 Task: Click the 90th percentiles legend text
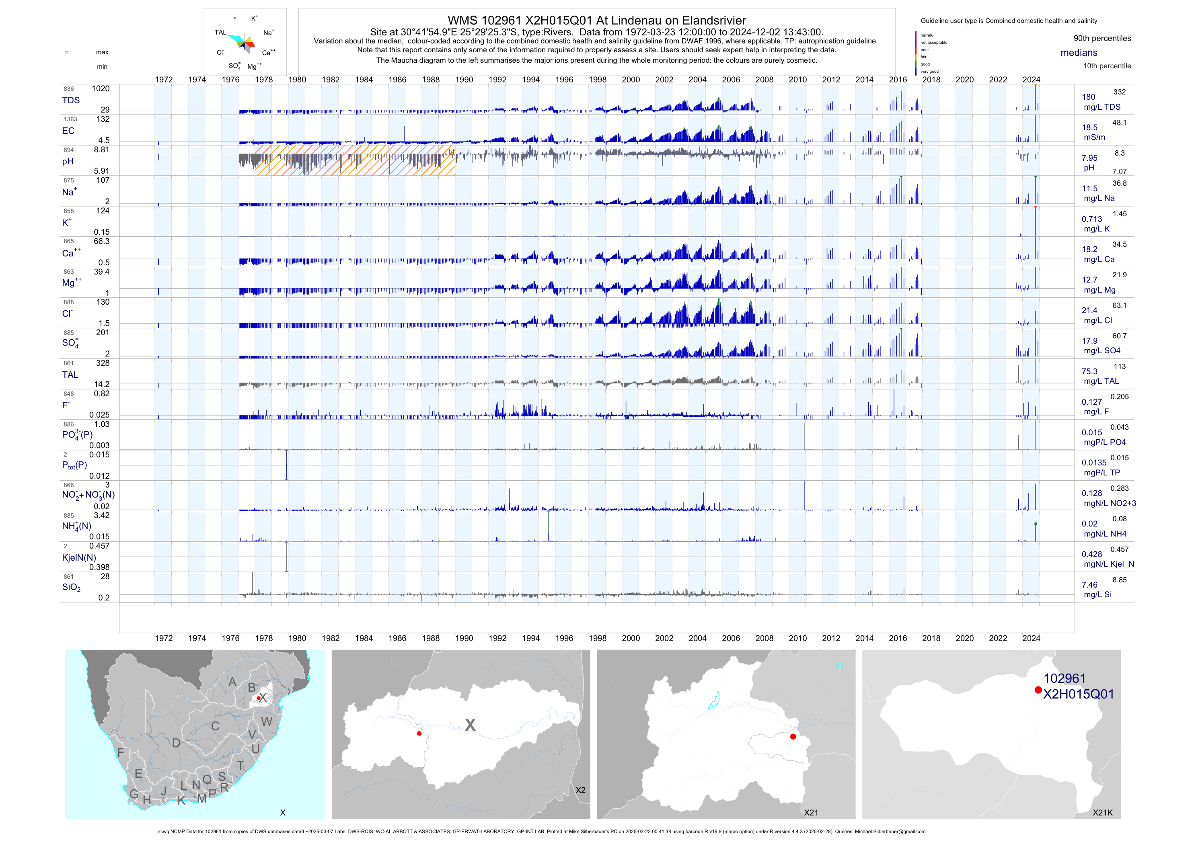coord(1102,39)
